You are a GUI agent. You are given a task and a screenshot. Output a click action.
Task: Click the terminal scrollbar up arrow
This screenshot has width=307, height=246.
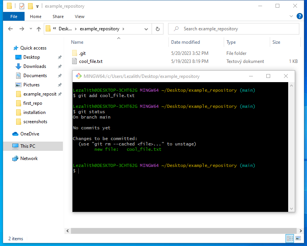pyautogui.click(x=291, y=86)
